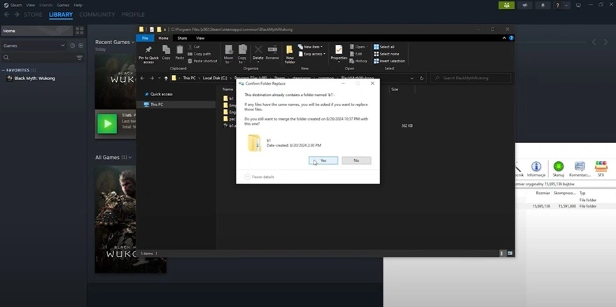Click the Properties icon in the ribbon

(x=338, y=50)
